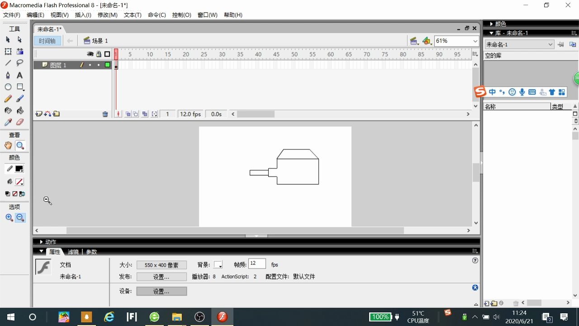Insert a new layer in the timeline
This screenshot has height=326, width=579.
click(38, 114)
